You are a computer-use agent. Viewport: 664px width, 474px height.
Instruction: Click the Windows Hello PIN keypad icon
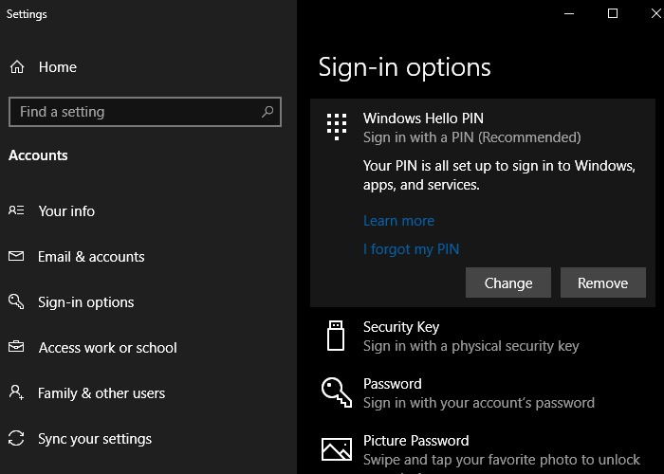(337, 126)
